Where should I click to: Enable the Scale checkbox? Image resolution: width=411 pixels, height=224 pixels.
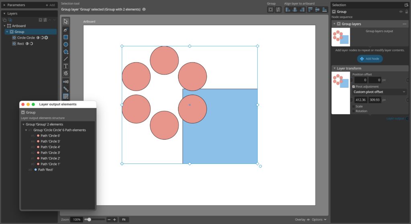(x=354, y=107)
